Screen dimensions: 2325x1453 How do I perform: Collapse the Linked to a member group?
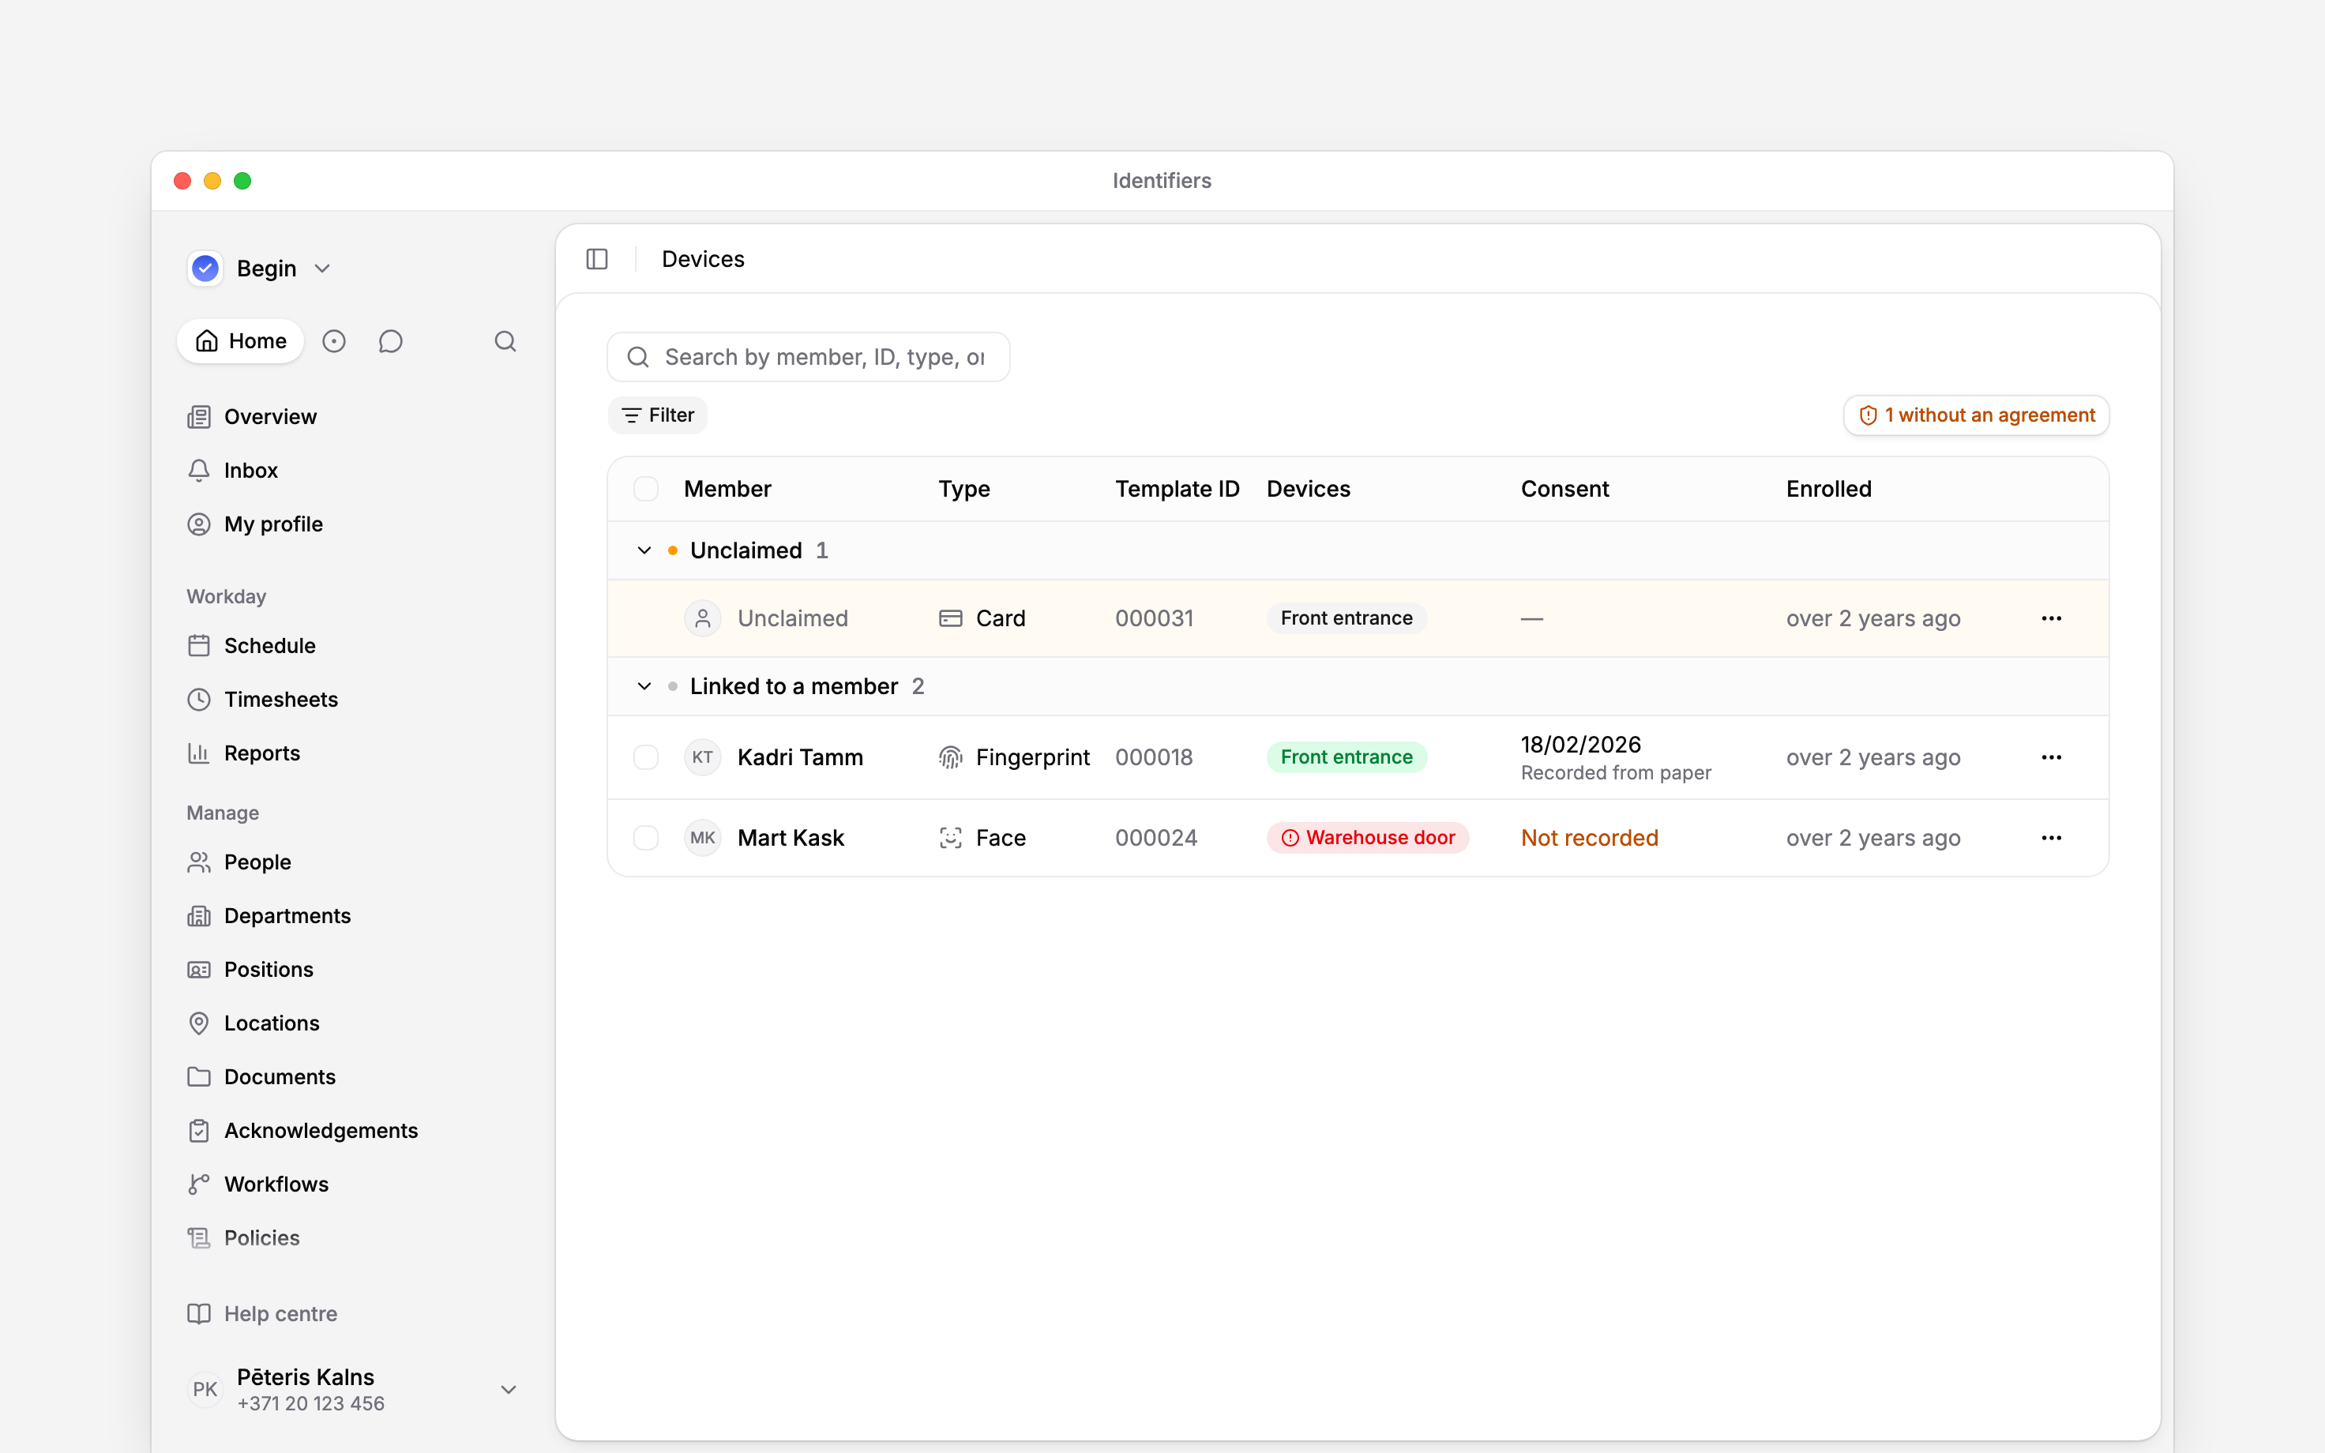pyautogui.click(x=644, y=686)
